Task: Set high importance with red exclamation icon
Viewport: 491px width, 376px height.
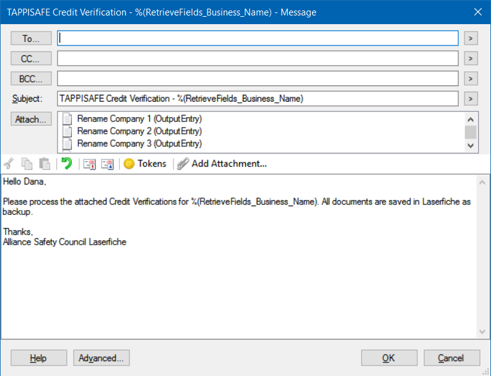Action: tap(90, 164)
